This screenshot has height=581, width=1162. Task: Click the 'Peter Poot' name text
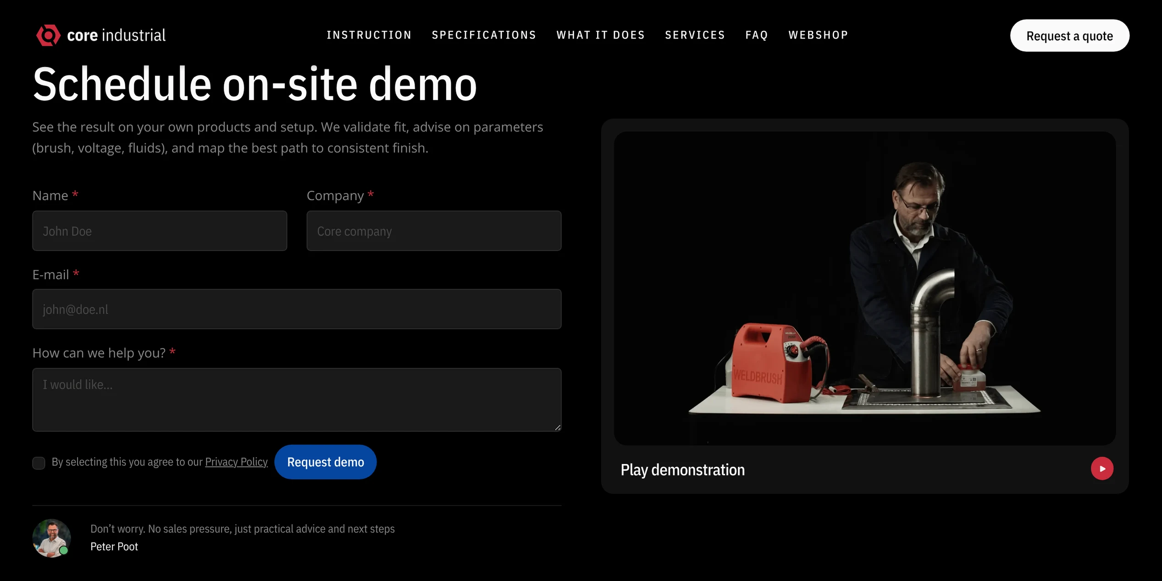(114, 547)
